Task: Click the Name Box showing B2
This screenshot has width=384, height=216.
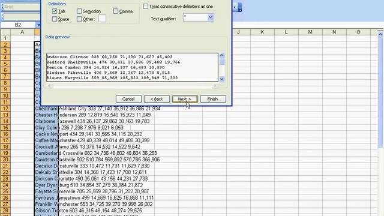Action: [18, 25]
